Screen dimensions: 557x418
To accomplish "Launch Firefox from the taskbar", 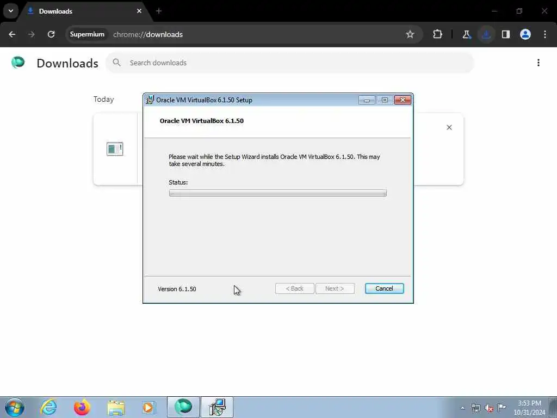I will pos(82,407).
